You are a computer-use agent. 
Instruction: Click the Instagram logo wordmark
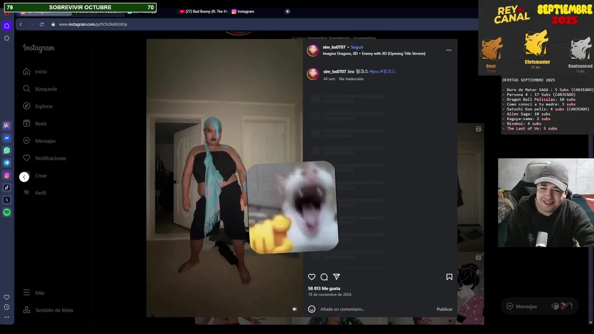pyautogui.click(x=39, y=48)
